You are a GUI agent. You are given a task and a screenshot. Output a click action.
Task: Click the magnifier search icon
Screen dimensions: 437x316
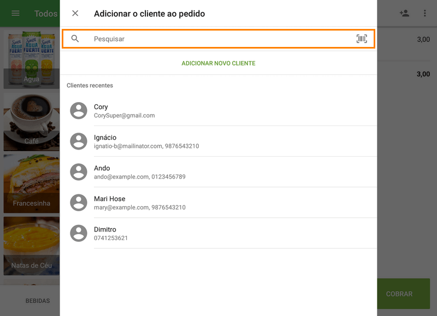tap(76, 39)
